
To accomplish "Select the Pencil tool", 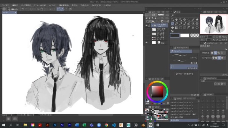I will point(181,24).
